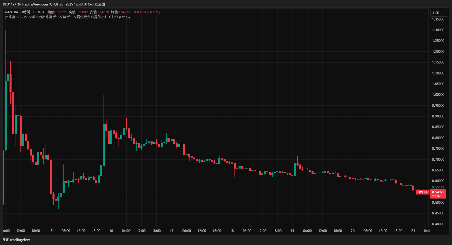The image size is (452, 245).
Task: Click the 終値 close value 0.54925 in legend
Action: (124, 12)
